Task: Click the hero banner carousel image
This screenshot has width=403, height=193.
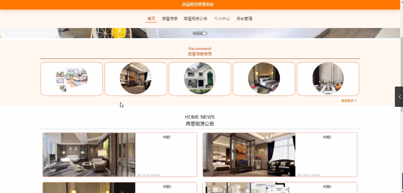Action: coord(200,33)
